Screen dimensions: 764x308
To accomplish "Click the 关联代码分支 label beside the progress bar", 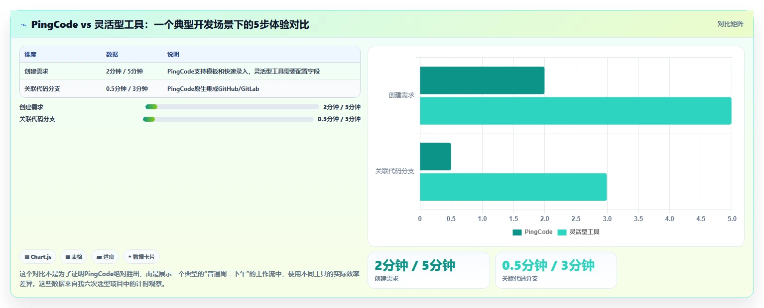I will point(37,119).
